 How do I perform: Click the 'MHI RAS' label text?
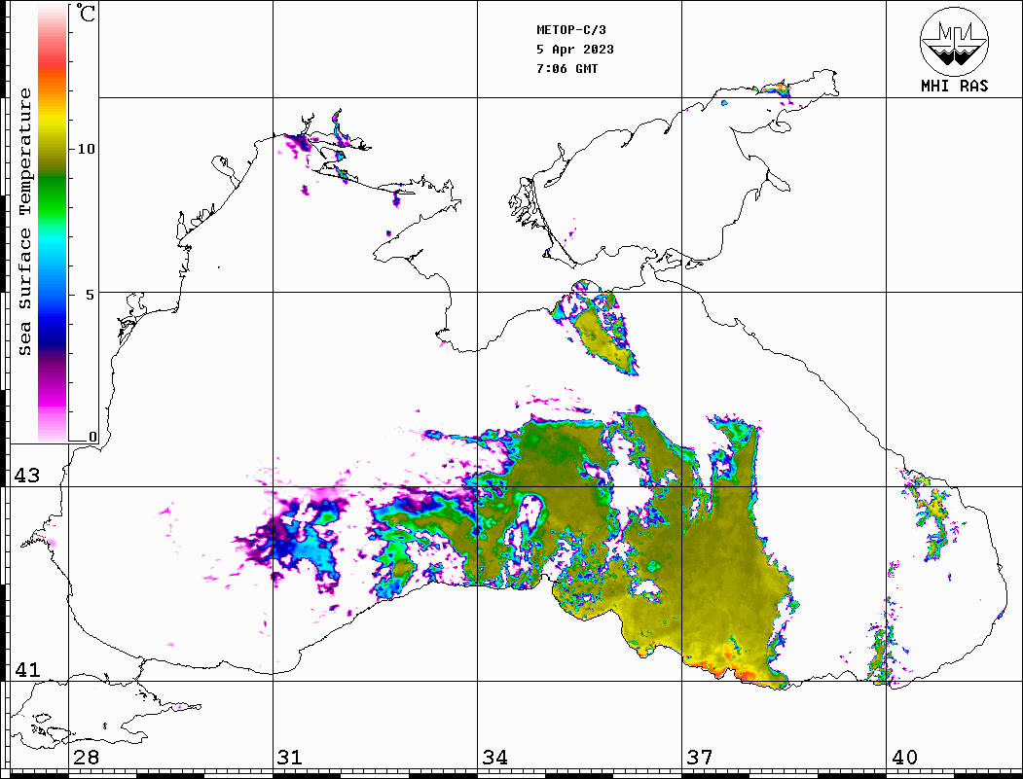pos(954,86)
